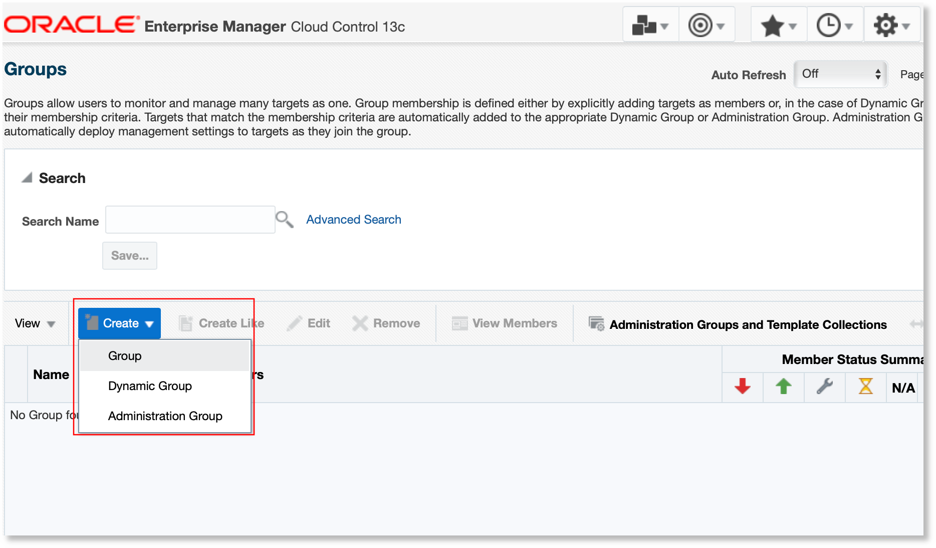The image size is (936, 548).
Task: Click the View Members button
Action: [x=505, y=323]
